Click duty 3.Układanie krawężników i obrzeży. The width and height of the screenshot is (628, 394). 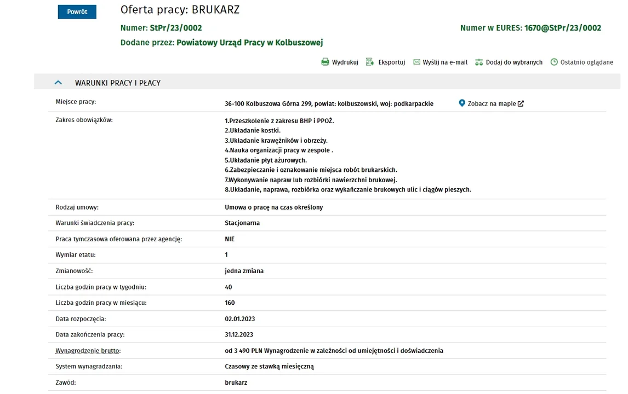coord(276,141)
